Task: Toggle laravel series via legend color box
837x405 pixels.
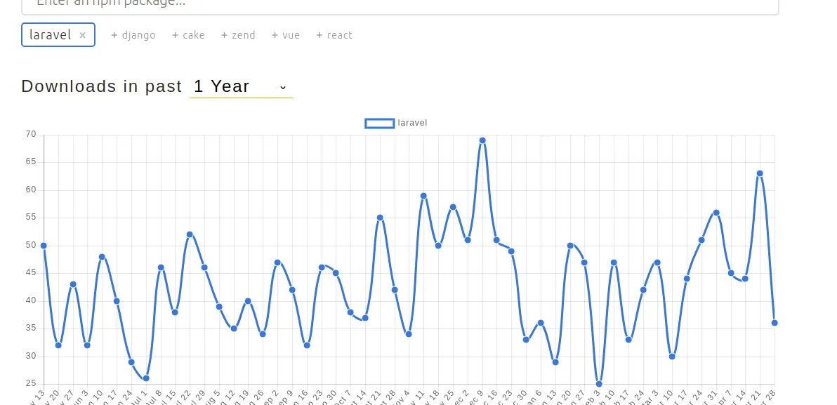Action: (380, 124)
